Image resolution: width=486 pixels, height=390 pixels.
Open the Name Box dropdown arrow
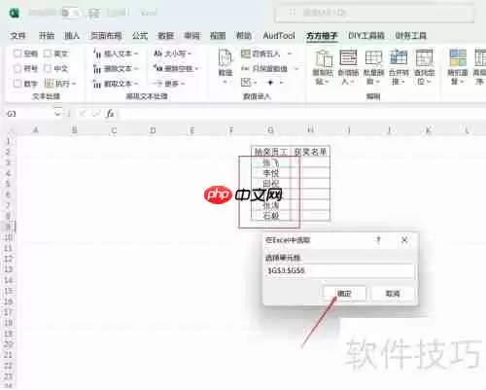point(57,114)
